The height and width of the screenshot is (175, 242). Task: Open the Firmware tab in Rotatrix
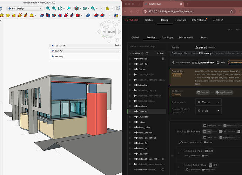coord(181,20)
